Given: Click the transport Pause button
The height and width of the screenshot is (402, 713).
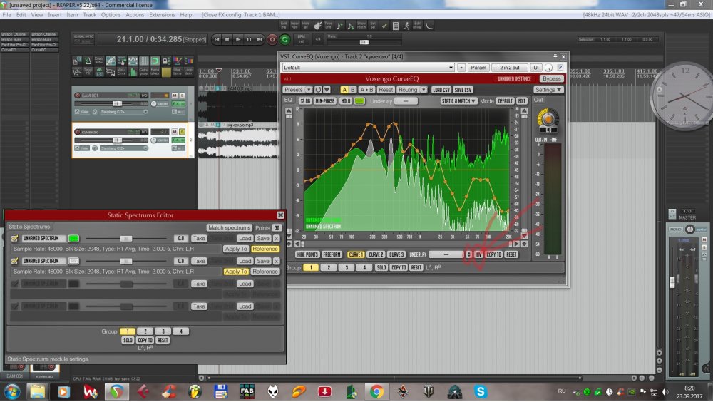Looking at the screenshot, I should click(249, 40).
